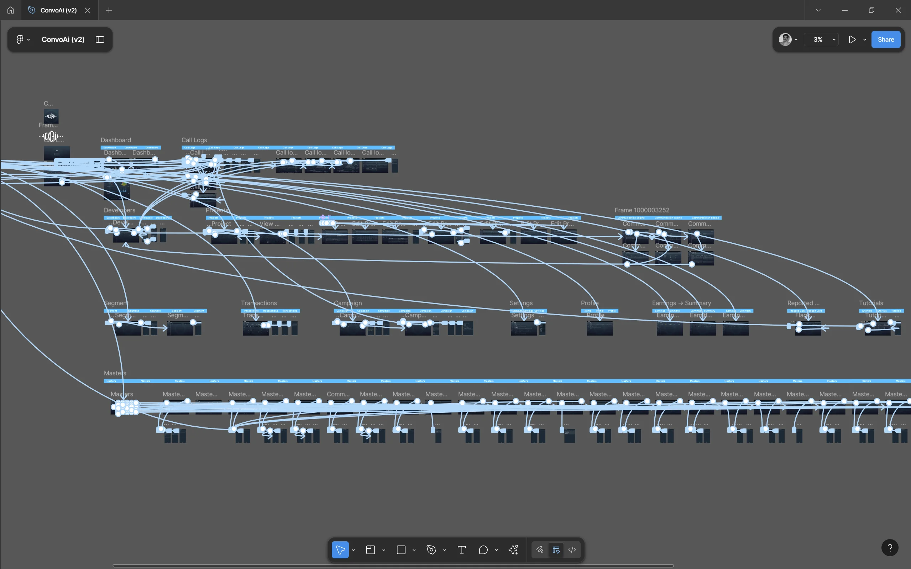
Task: Click the Share button
Action: point(886,39)
